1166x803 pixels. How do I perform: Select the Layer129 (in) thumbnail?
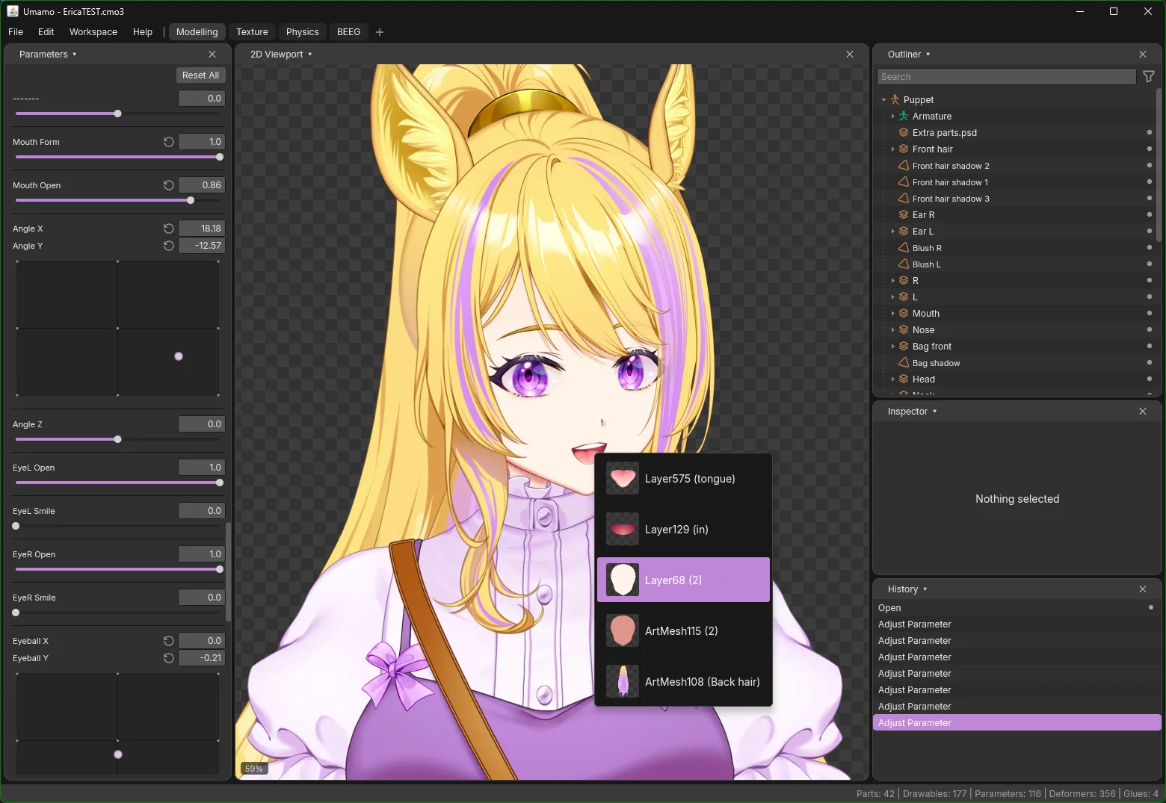pos(623,529)
